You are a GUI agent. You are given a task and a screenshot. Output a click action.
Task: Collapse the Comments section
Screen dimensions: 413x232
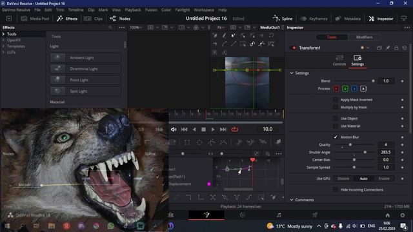coord(292,200)
